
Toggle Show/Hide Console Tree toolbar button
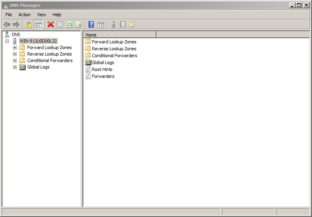tap(39, 25)
